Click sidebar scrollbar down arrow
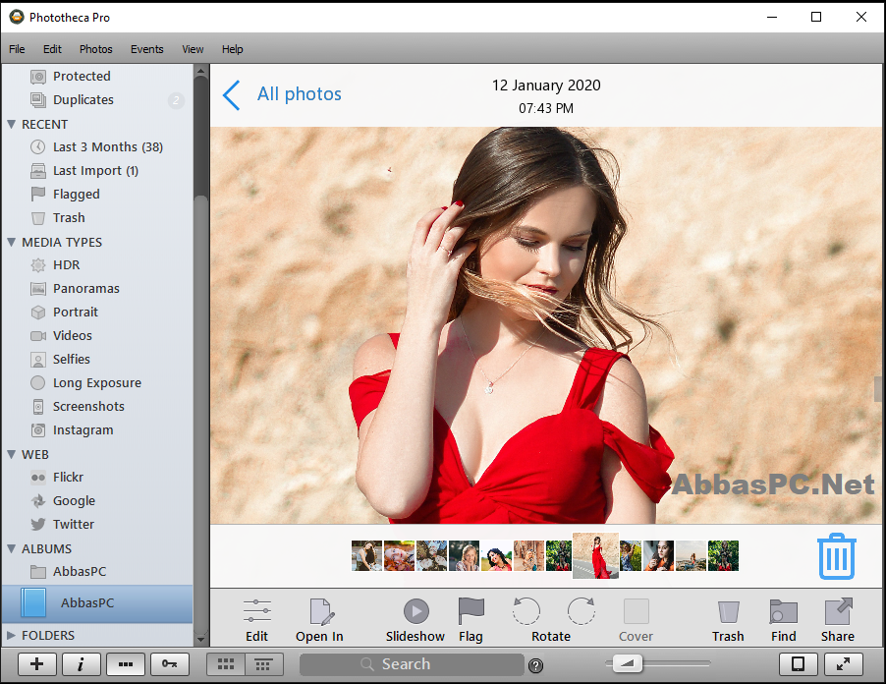 (200, 640)
